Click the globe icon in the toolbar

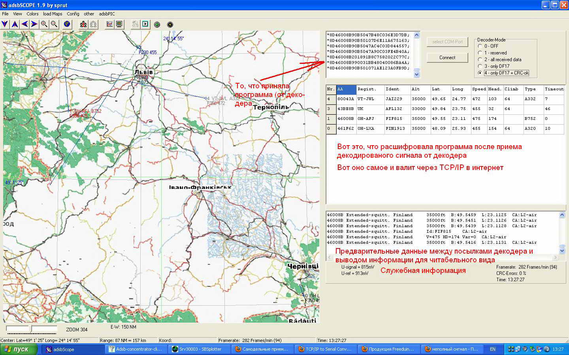coord(67,24)
